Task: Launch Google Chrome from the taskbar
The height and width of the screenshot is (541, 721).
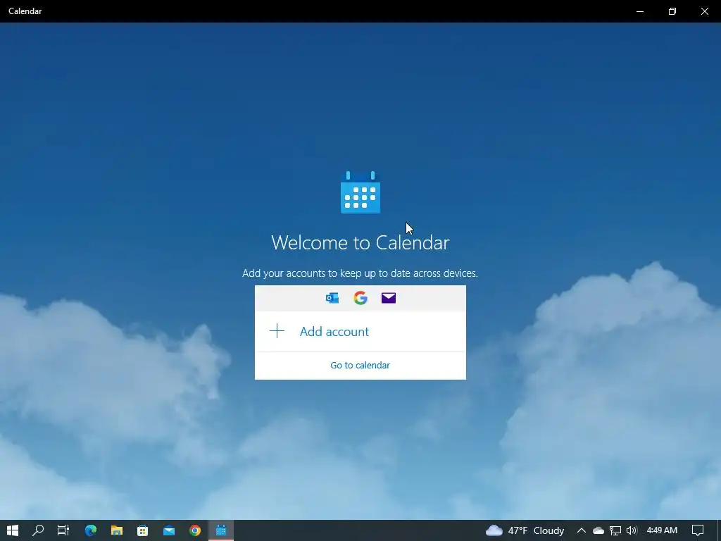Action: [x=195, y=530]
